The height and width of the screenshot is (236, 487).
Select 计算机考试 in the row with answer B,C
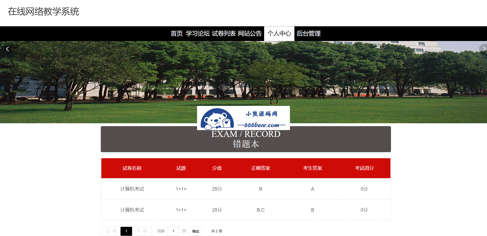pos(132,210)
